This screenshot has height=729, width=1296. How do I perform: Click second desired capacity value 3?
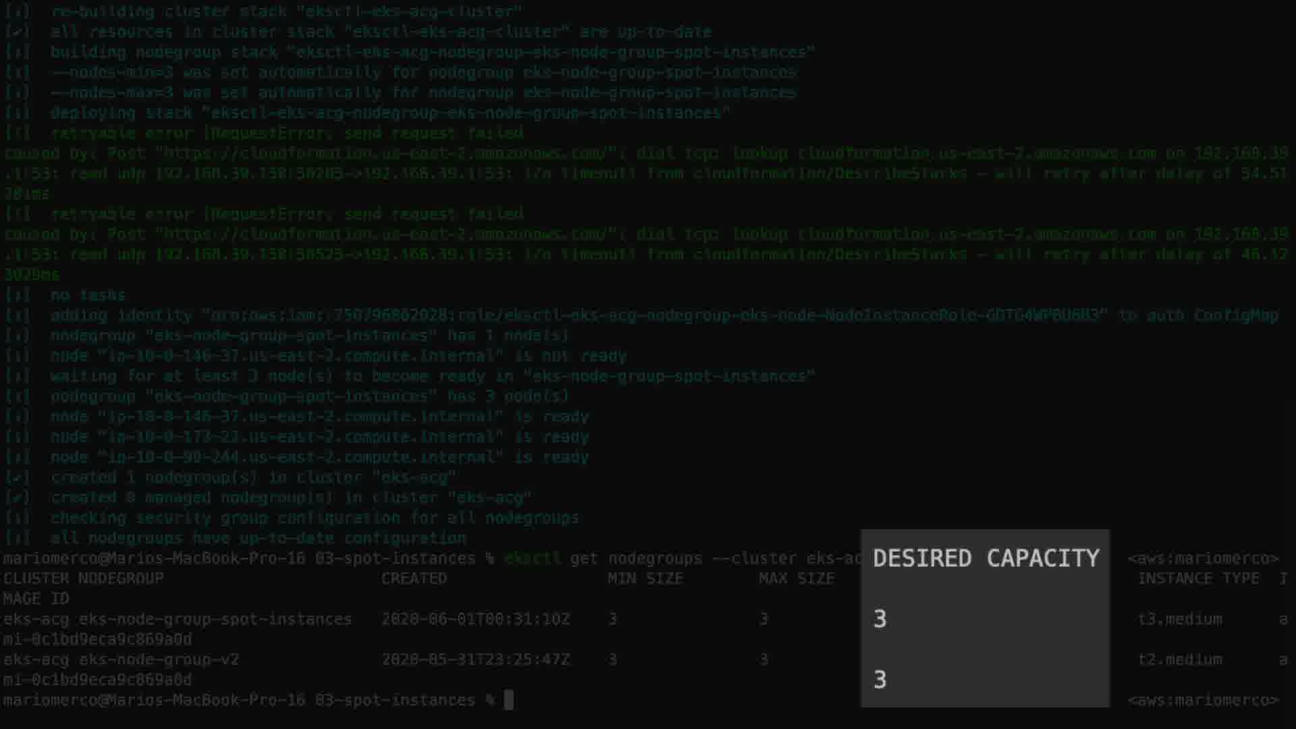click(x=880, y=679)
